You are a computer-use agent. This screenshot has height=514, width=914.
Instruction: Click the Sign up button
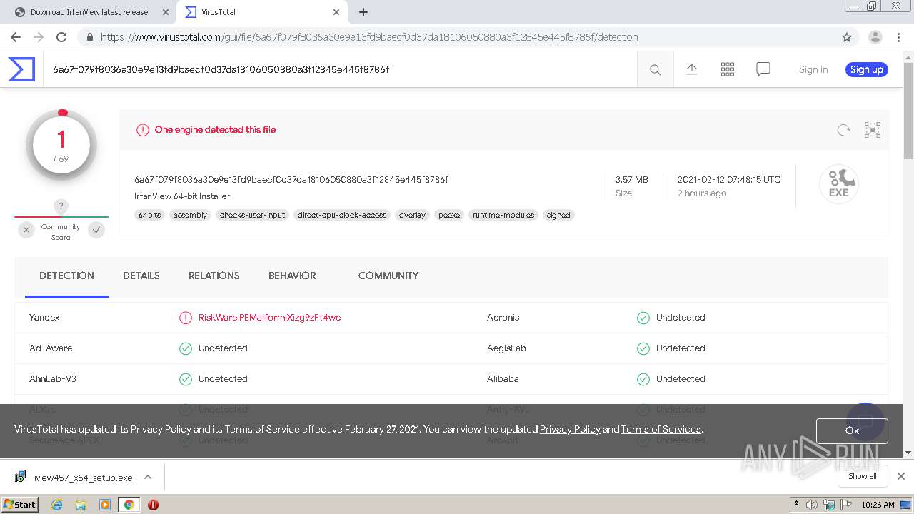(867, 69)
